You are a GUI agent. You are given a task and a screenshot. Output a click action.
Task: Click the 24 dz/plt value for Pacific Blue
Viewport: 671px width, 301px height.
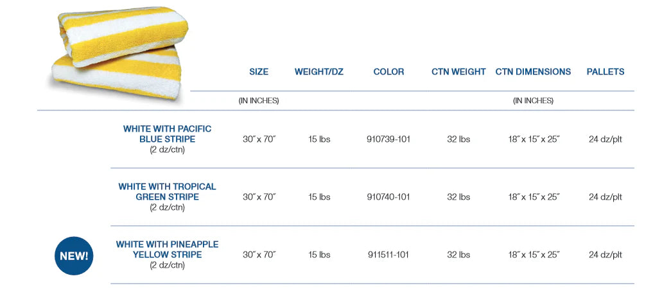click(606, 139)
